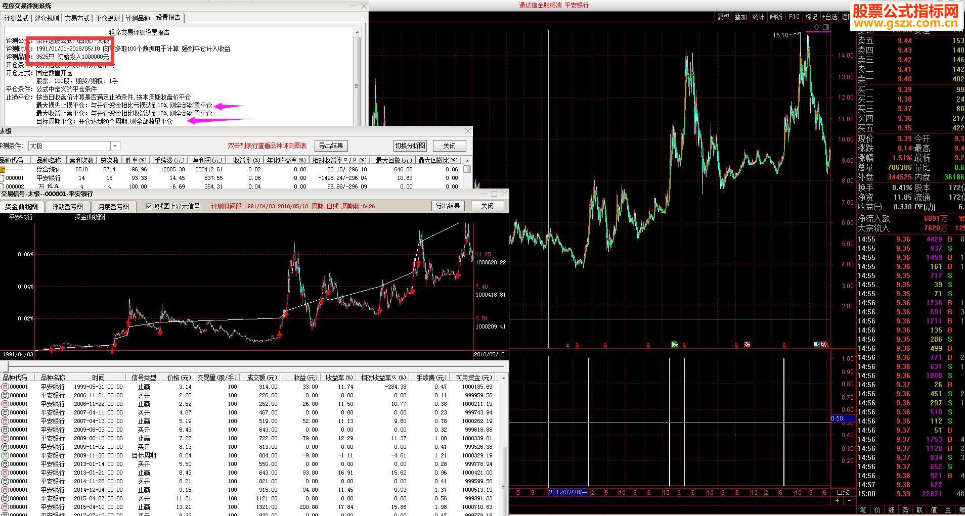Click 关闭 in the 太极 window

point(449,146)
